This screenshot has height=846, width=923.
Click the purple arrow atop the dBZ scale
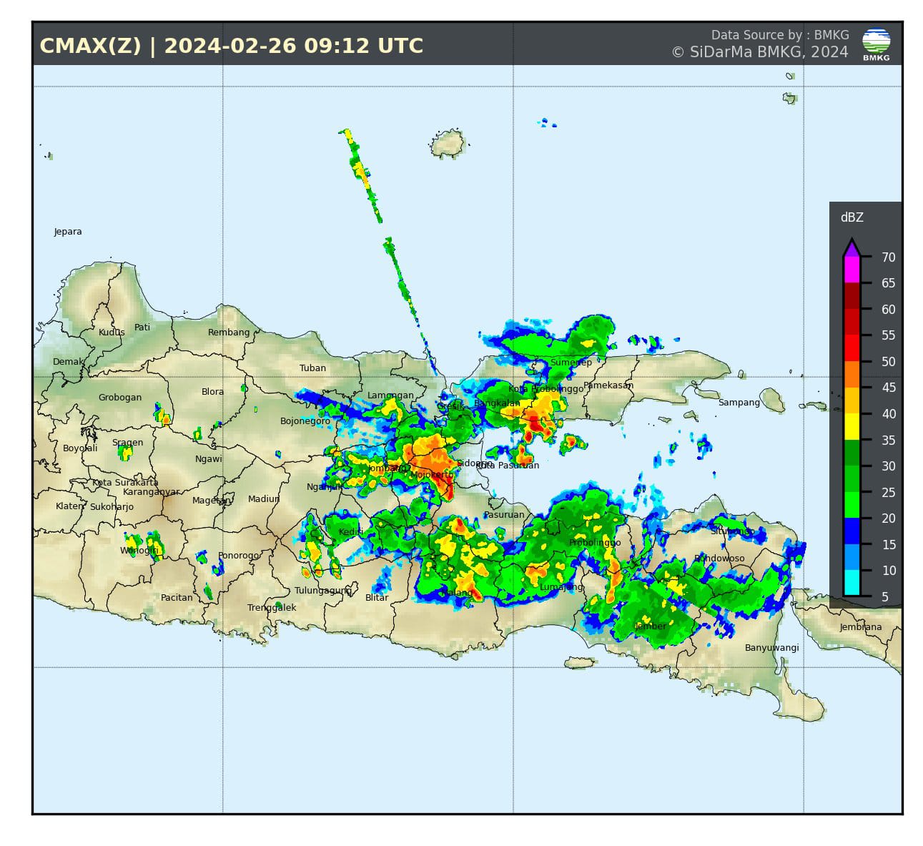point(851,247)
